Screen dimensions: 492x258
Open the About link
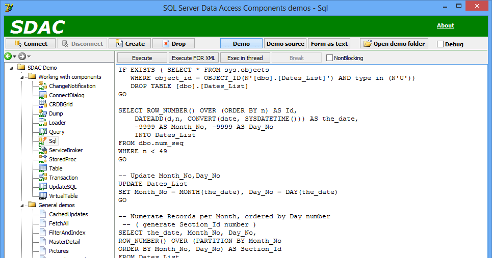pos(445,25)
